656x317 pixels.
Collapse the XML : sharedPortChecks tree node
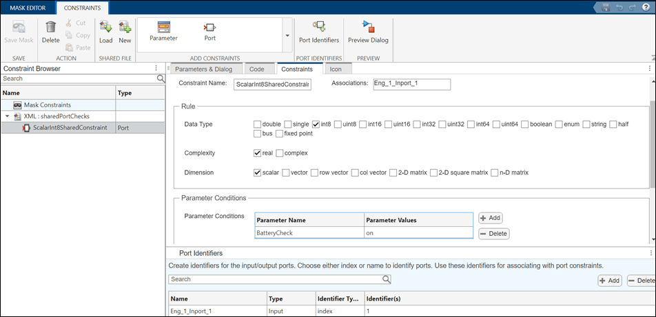pyautogui.click(x=7, y=116)
